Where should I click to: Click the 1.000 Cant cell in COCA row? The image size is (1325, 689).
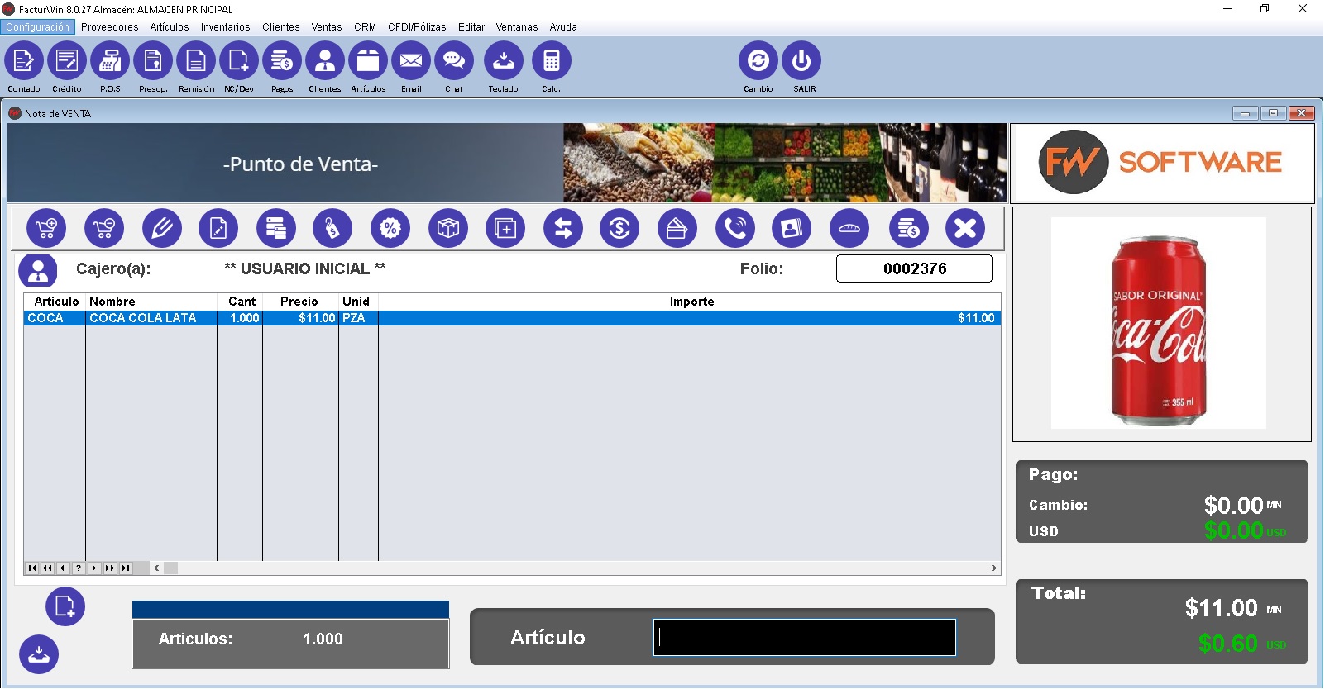240,318
